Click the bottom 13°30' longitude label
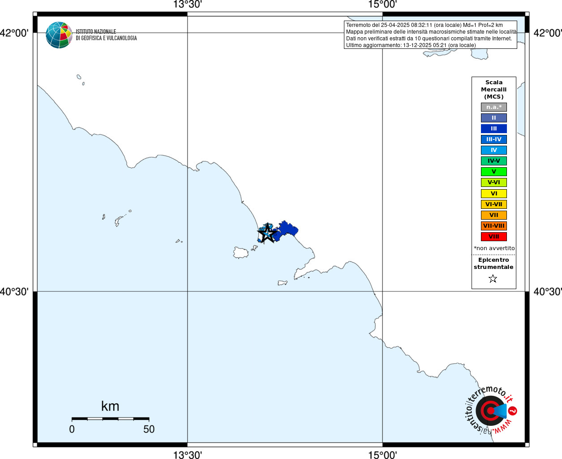The height and width of the screenshot is (459, 562). pos(188,455)
